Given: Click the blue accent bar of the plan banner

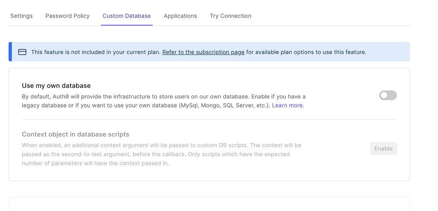Looking at the screenshot, I should (x=10, y=52).
